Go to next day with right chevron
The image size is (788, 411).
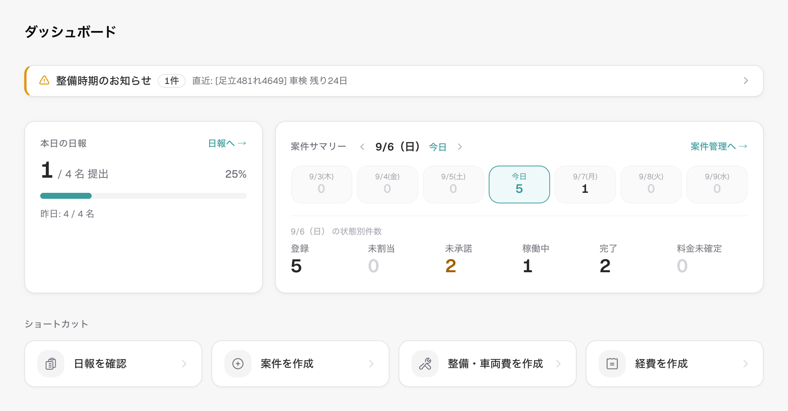(460, 147)
